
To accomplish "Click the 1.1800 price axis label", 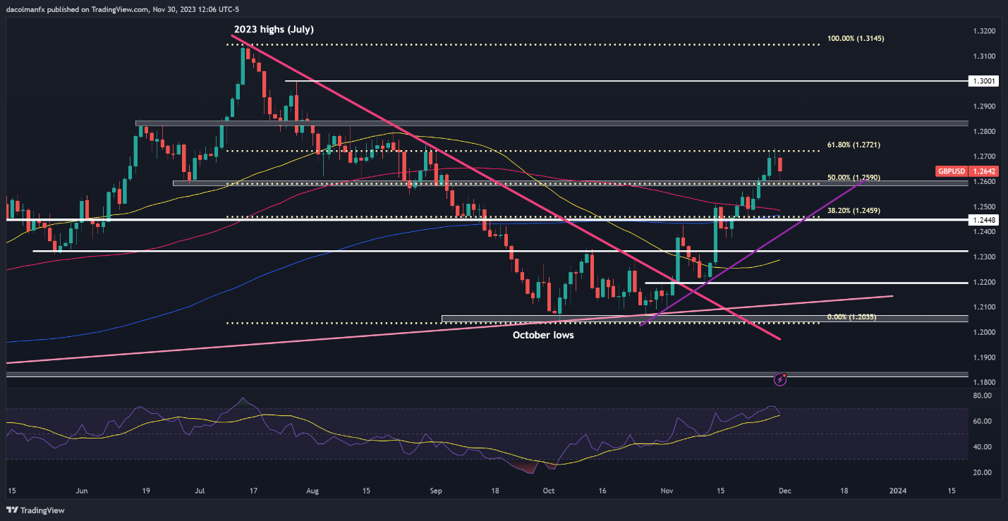I will tap(983, 383).
